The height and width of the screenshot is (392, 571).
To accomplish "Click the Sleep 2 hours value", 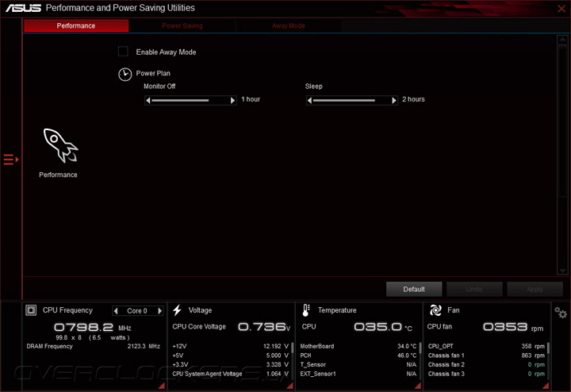I will [413, 99].
